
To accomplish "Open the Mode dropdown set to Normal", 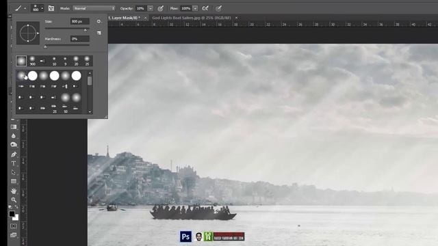I will [x=94, y=8].
